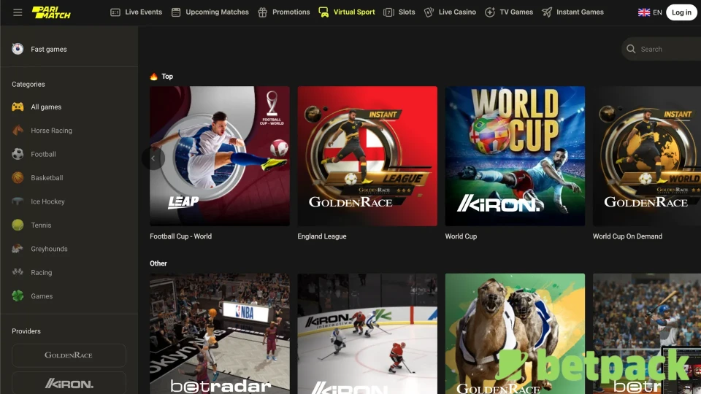Viewport: 701px width, 394px height.
Task: Filter by GoldenRace provider
Action: click(69, 355)
